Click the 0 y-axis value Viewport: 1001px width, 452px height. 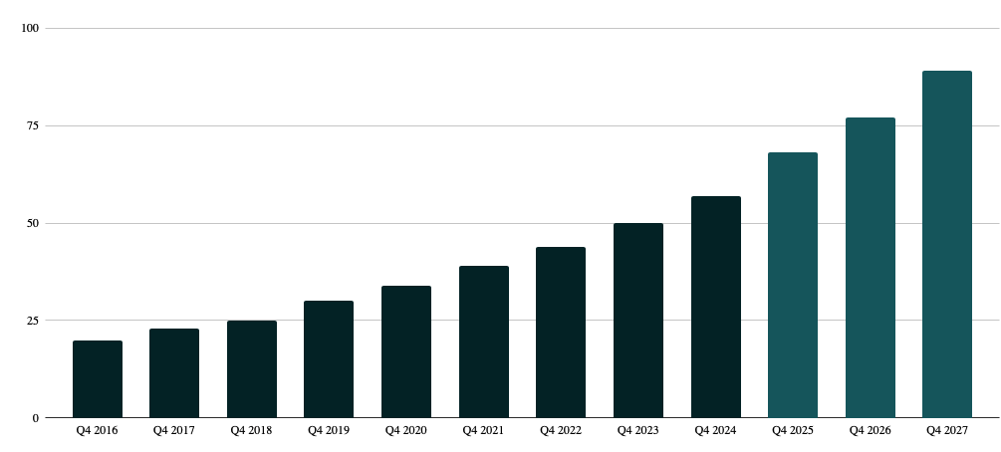pyautogui.click(x=36, y=418)
